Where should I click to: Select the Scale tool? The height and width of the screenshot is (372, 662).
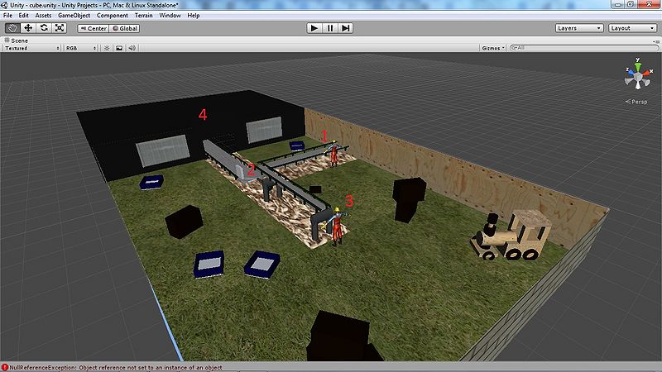tap(59, 27)
